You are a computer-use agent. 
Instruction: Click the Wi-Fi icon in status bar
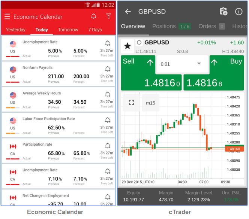click(x=87, y=5)
